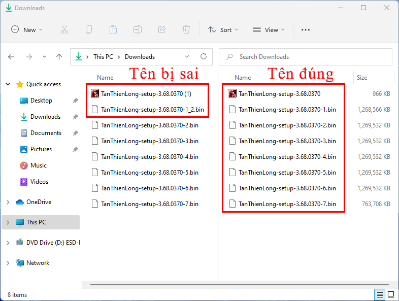Viewport: 399px width, 301px height.
Task: Open the View dropdown menu
Action: pyautogui.click(x=269, y=30)
